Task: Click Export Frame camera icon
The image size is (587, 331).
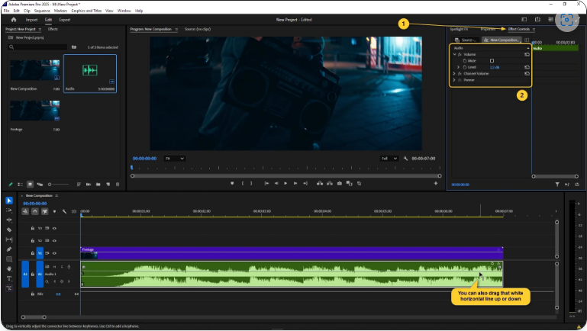Action: click(x=339, y=184)
